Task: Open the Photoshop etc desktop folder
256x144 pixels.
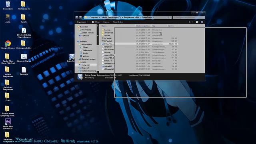Action: pyautogui.click(x=24, y=5)
